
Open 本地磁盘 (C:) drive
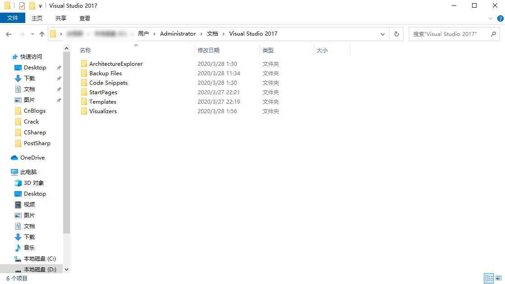[x=40, y=259]
